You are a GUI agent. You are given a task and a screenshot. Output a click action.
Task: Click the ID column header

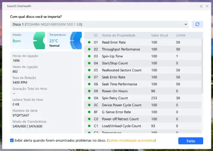(x=96, y=35)
